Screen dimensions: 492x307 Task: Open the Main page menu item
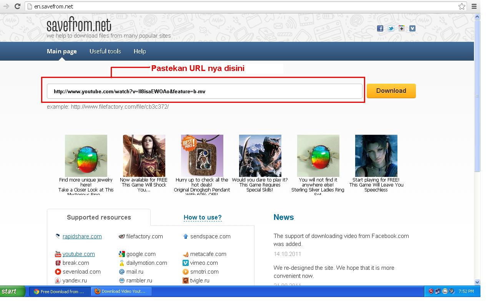(x=62, y=51)
